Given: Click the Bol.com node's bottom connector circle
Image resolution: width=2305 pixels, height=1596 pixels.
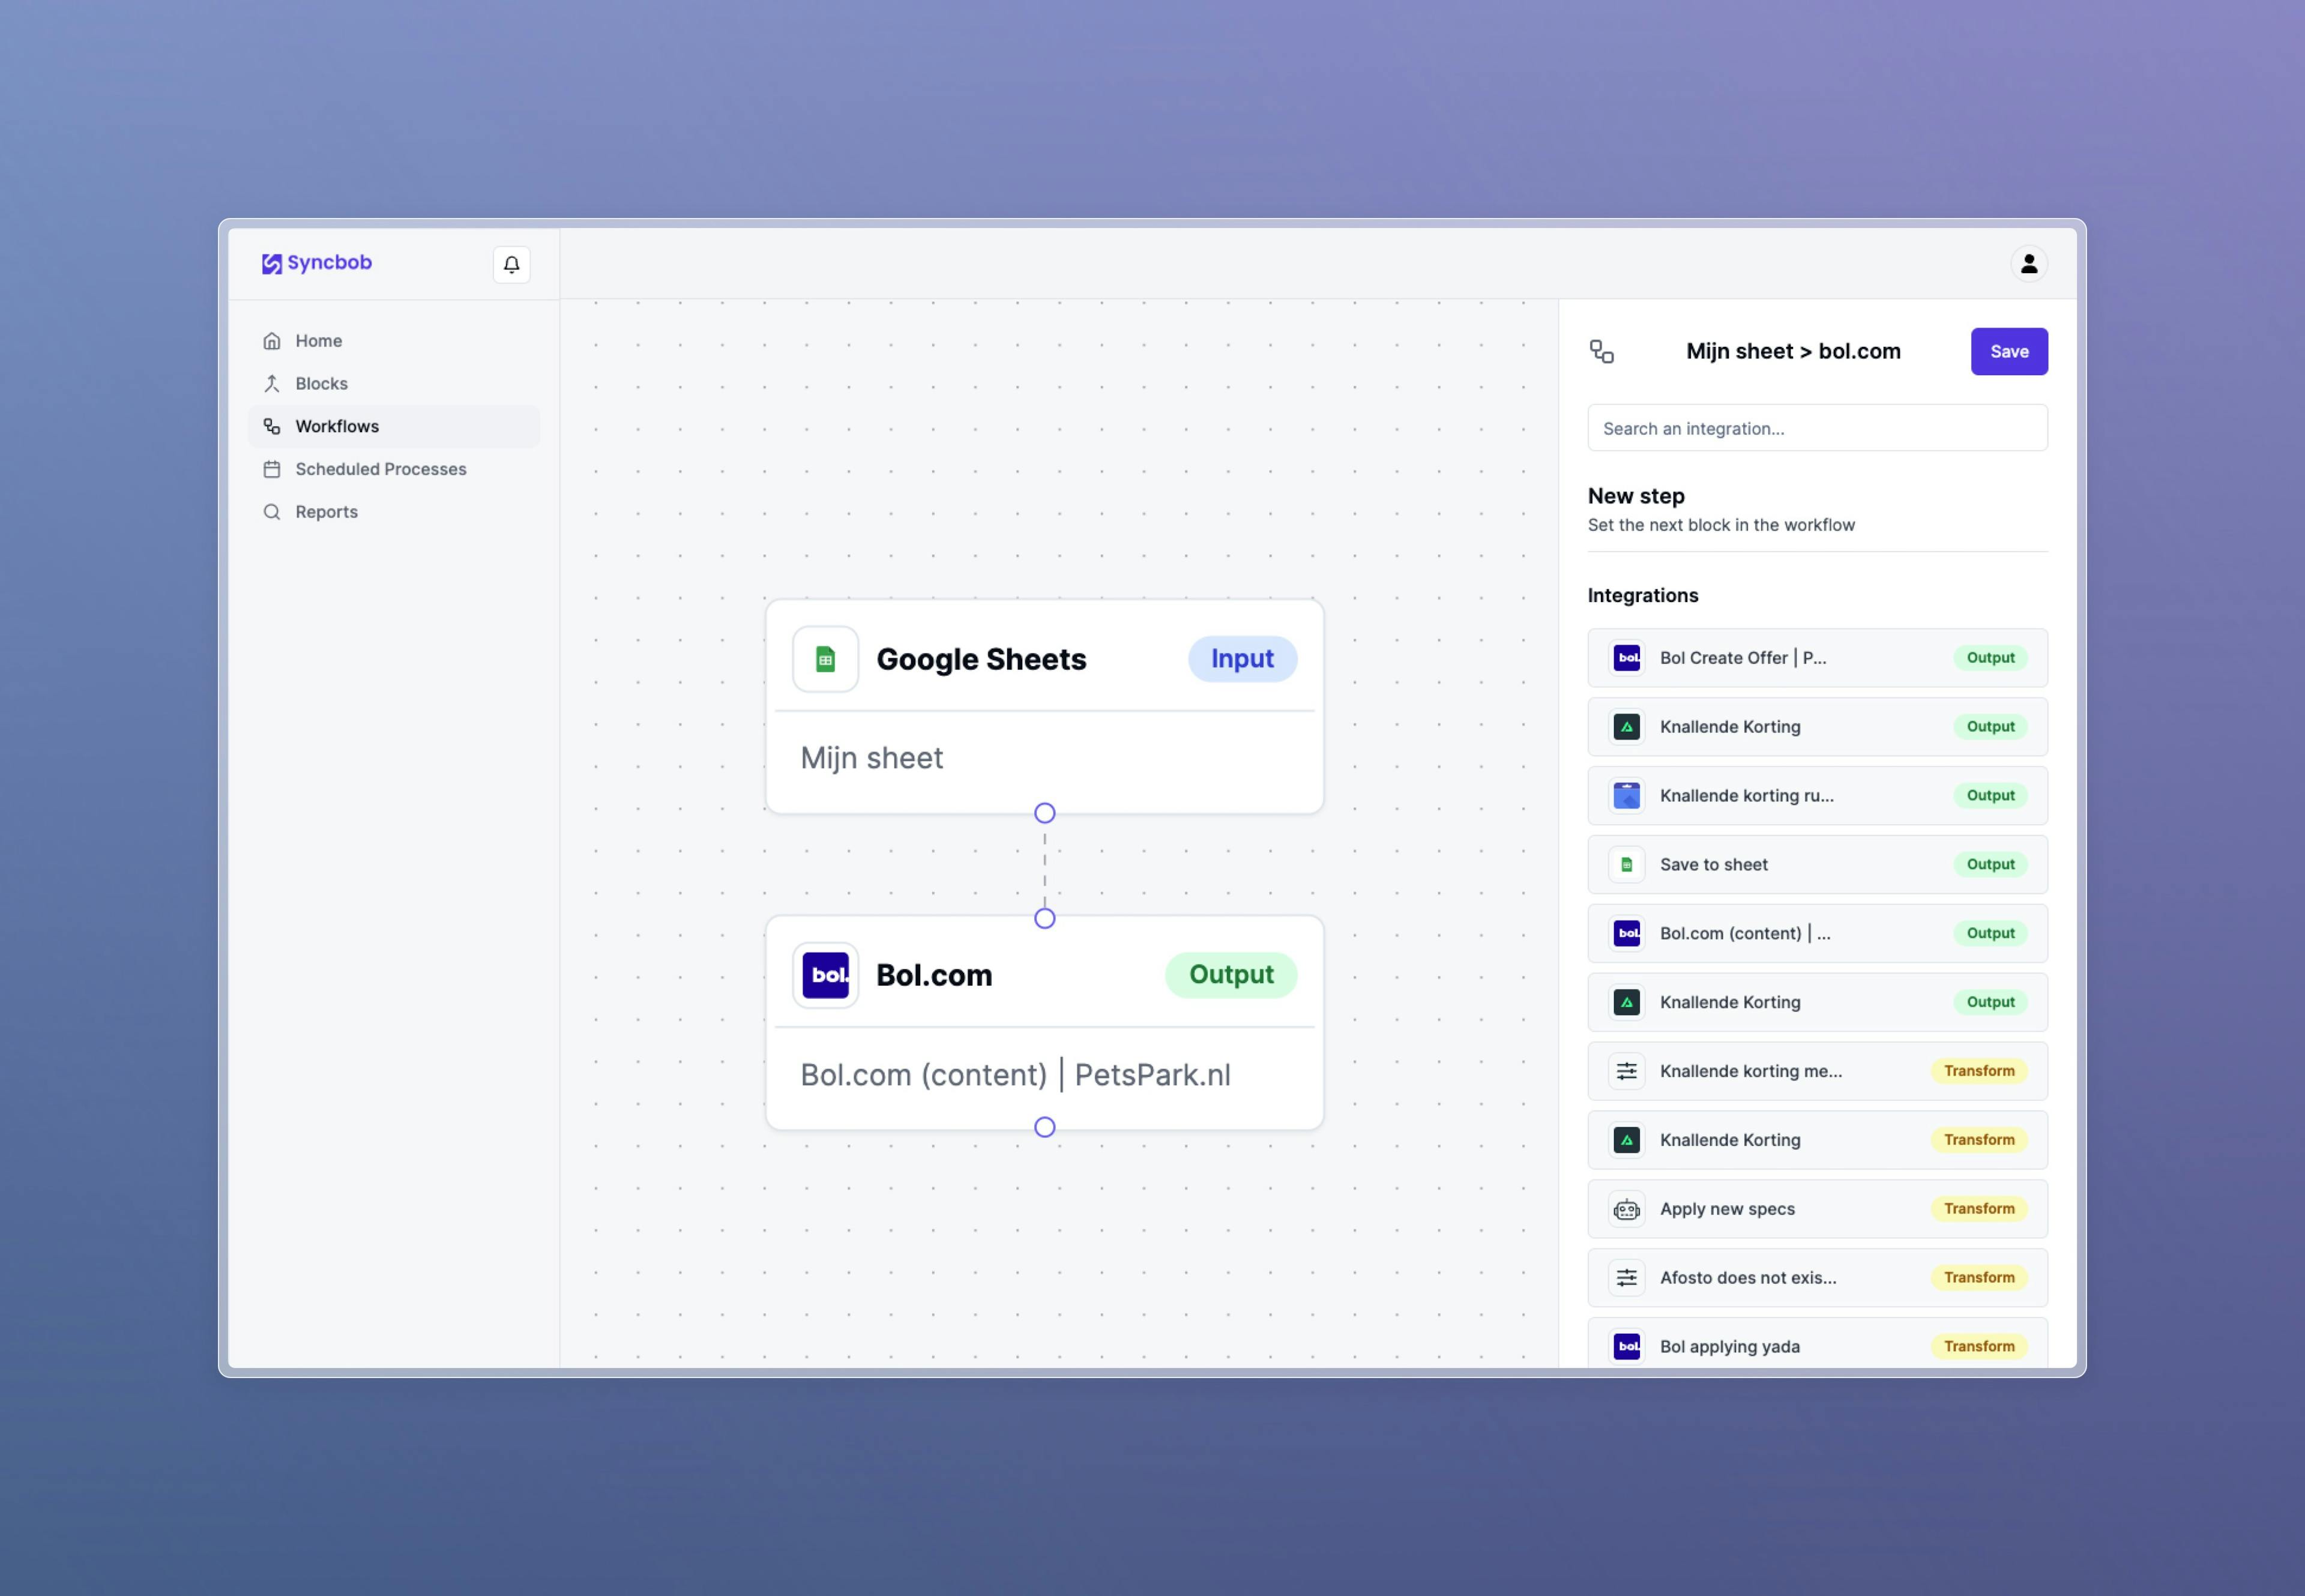Looking at the screenshot, I should [x=1044, y=1127].
